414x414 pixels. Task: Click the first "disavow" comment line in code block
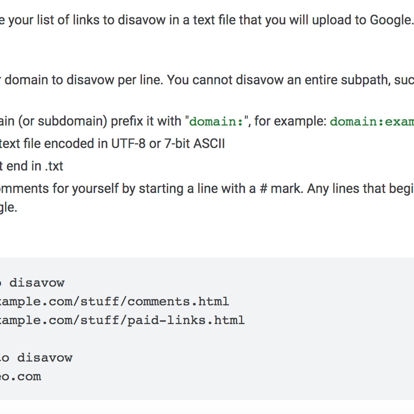pyautogui.click(x=32, y=283)
